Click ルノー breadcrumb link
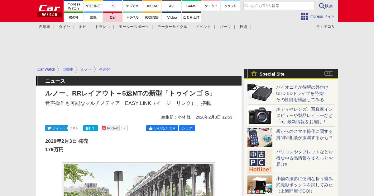The image size is (374, 196). coord(86,69)
